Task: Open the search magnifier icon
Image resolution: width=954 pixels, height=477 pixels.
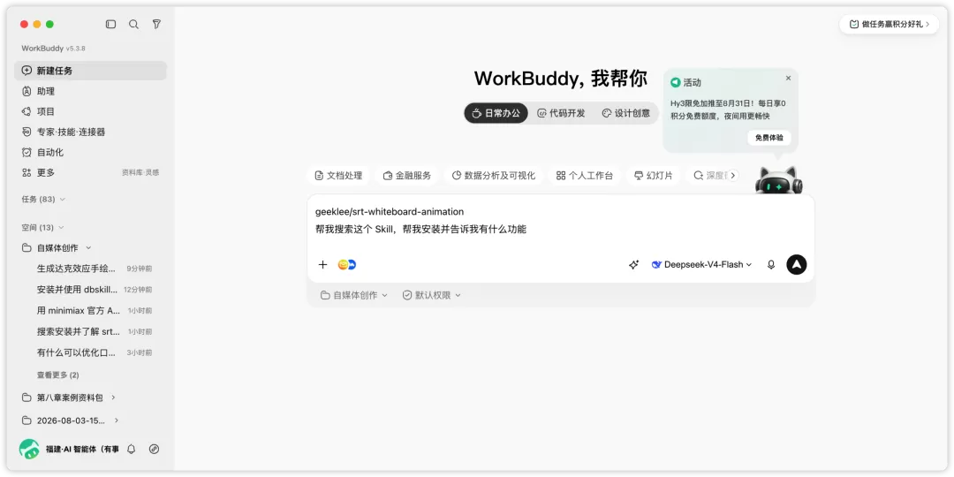Action: (x=134, y=25)
